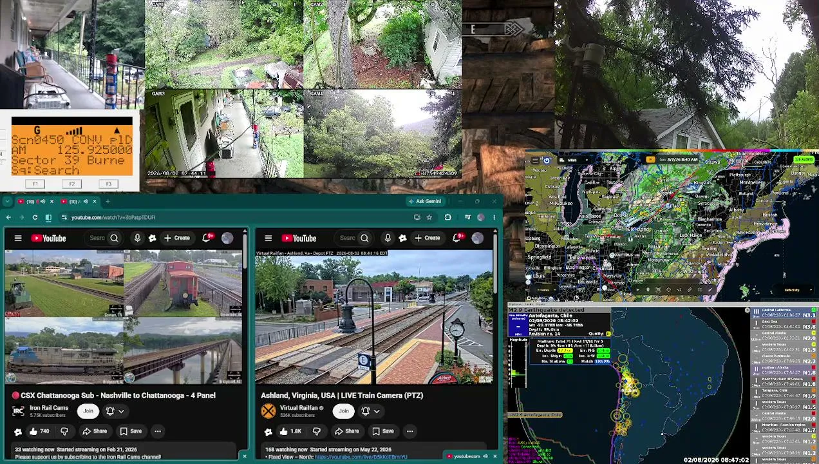
Task: Open notifications bell in right YouTube pane
Action: (457, 238)
